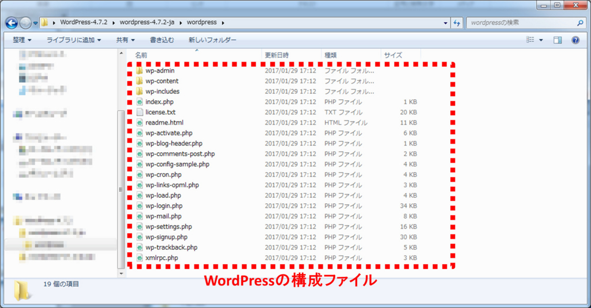Open the ライブラリに追加 menu

[73, 40]
